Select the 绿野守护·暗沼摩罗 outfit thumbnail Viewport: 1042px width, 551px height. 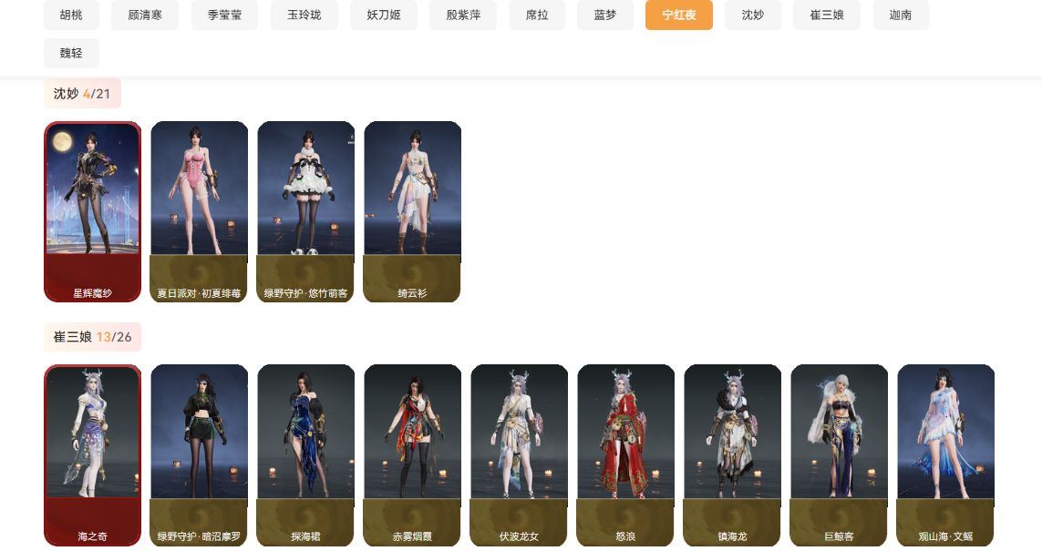coord(200,455)
